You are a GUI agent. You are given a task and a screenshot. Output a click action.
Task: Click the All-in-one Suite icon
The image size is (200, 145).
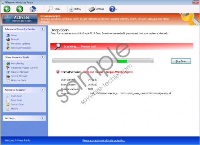click(8, 80)
